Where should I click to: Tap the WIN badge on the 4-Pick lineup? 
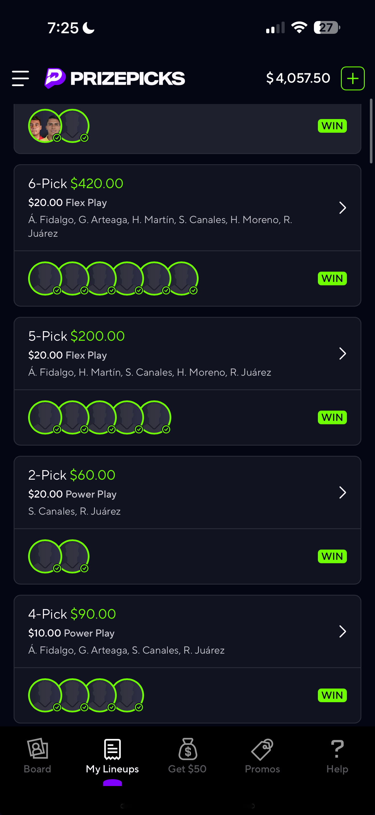(332, 695)
